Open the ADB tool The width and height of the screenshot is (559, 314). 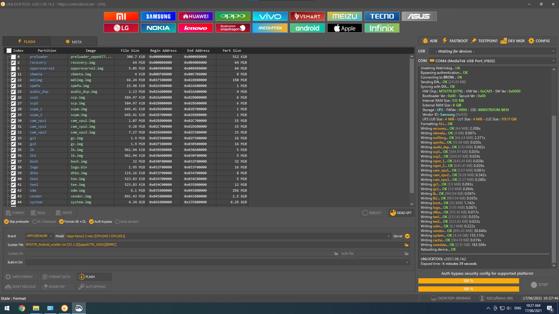tap(430, 41)
